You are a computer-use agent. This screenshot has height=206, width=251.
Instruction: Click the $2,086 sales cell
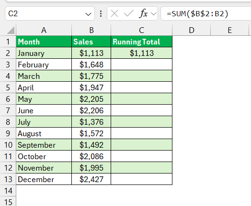tap(91, 156)
